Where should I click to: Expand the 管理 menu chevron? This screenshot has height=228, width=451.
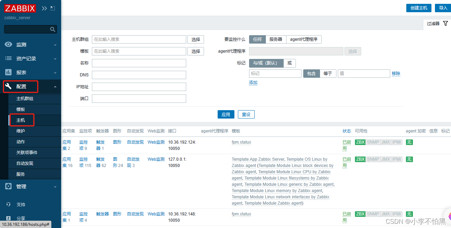coord(55,187)
